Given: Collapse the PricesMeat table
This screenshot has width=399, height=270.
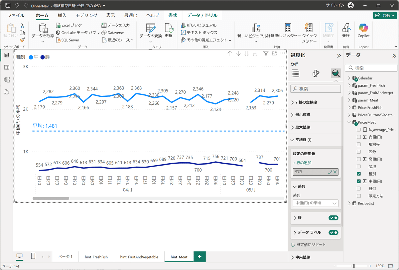Looking at the screenshot, I should [349, 122].
